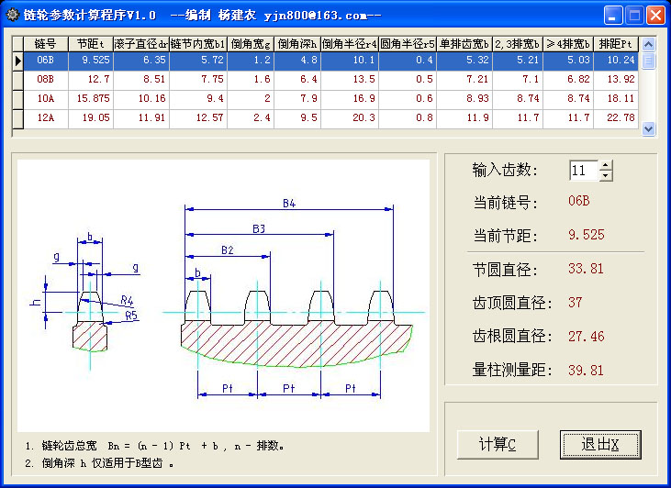Viewport: 671px width, 488px height.
Task: Click the row selector box for 08B
Action: [17, 80]
